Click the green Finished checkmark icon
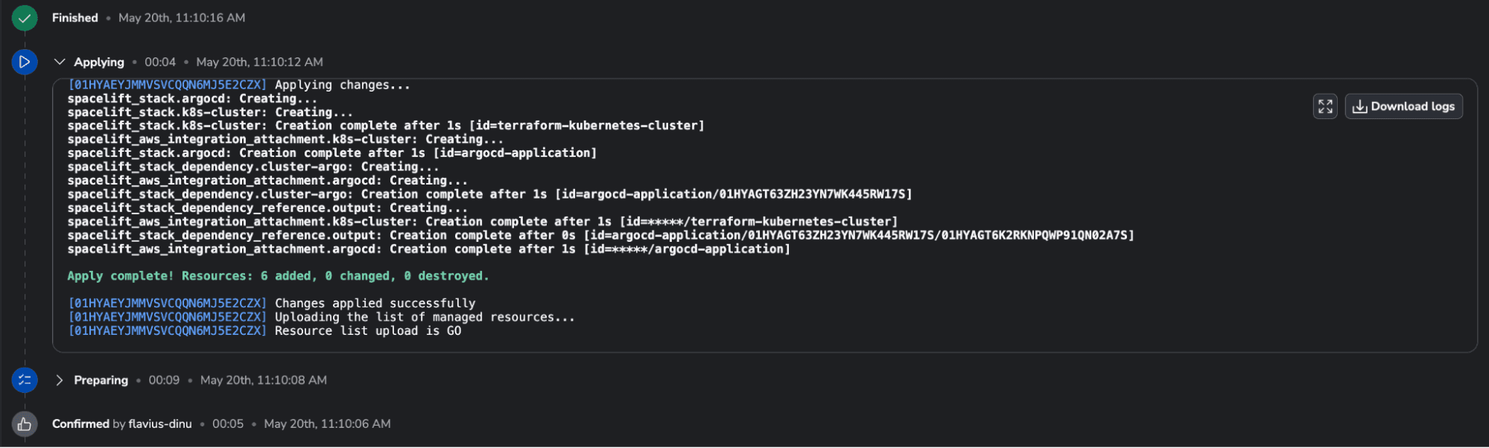Screen dimensions: 1489x448 [x=25, y=17]
